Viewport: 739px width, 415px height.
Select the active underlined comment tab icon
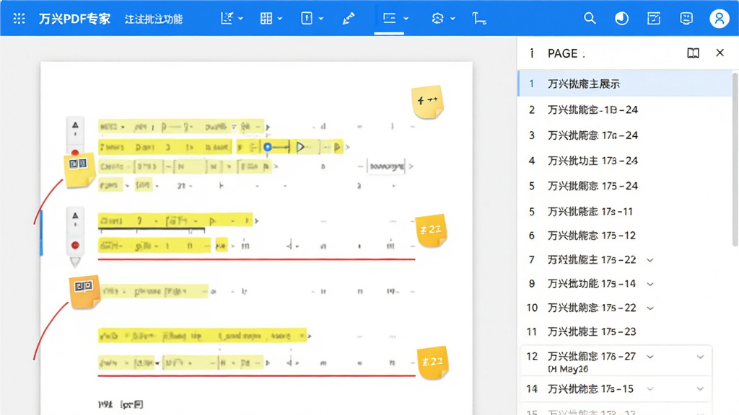pos(389,18)
